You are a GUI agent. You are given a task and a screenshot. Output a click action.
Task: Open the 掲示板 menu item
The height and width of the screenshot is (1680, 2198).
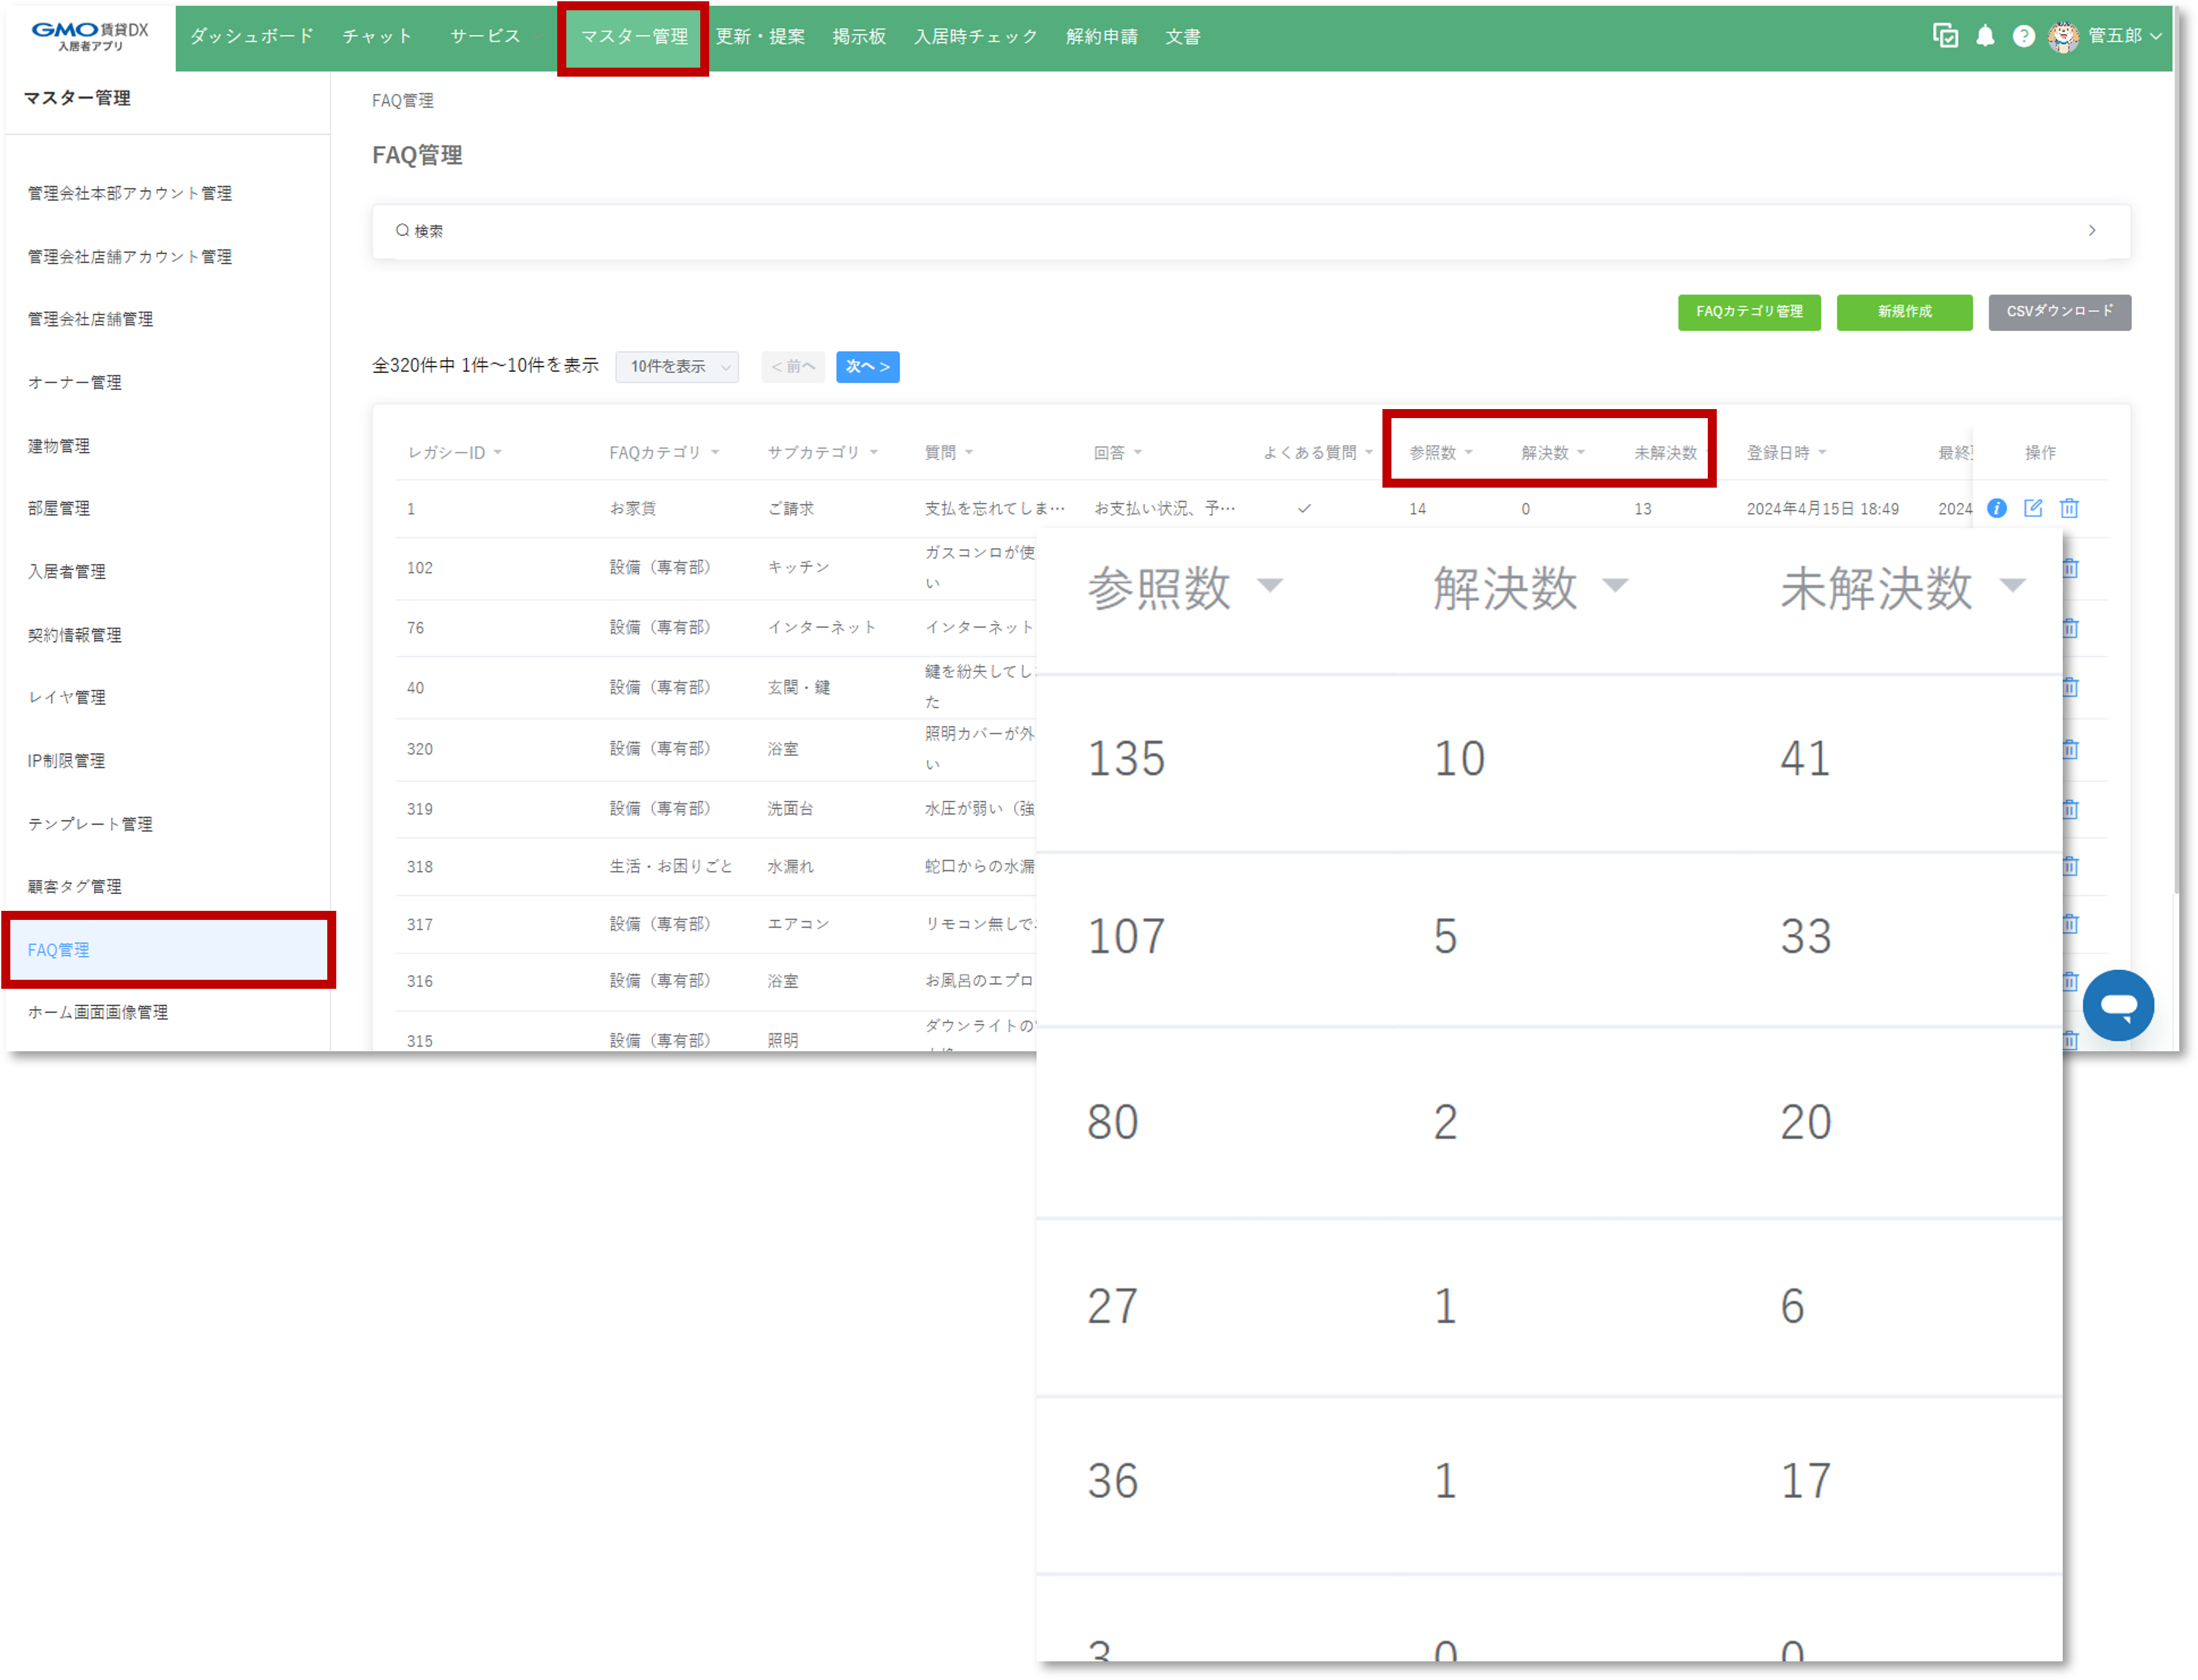point(858,36)
